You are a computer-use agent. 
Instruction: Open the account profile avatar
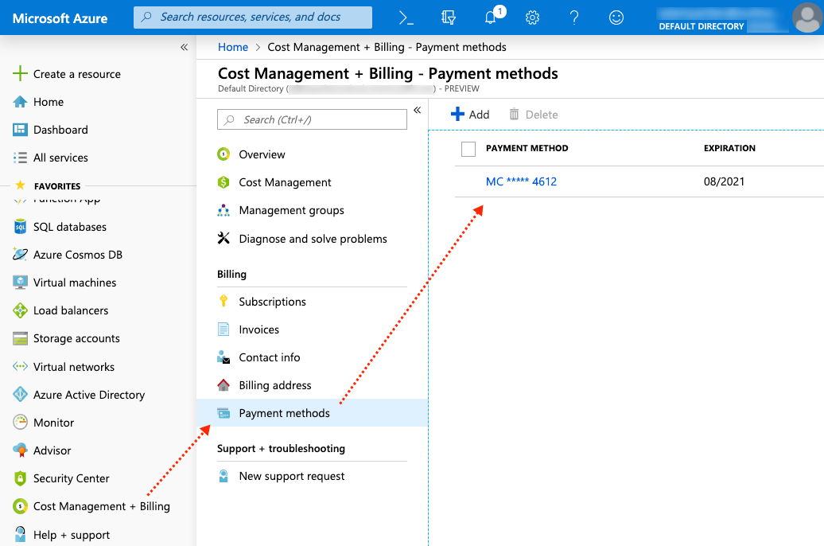807,18
